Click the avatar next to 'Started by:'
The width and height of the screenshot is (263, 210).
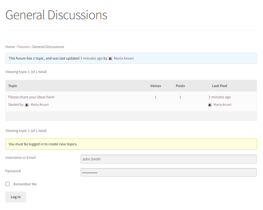(x=27, y=105)
